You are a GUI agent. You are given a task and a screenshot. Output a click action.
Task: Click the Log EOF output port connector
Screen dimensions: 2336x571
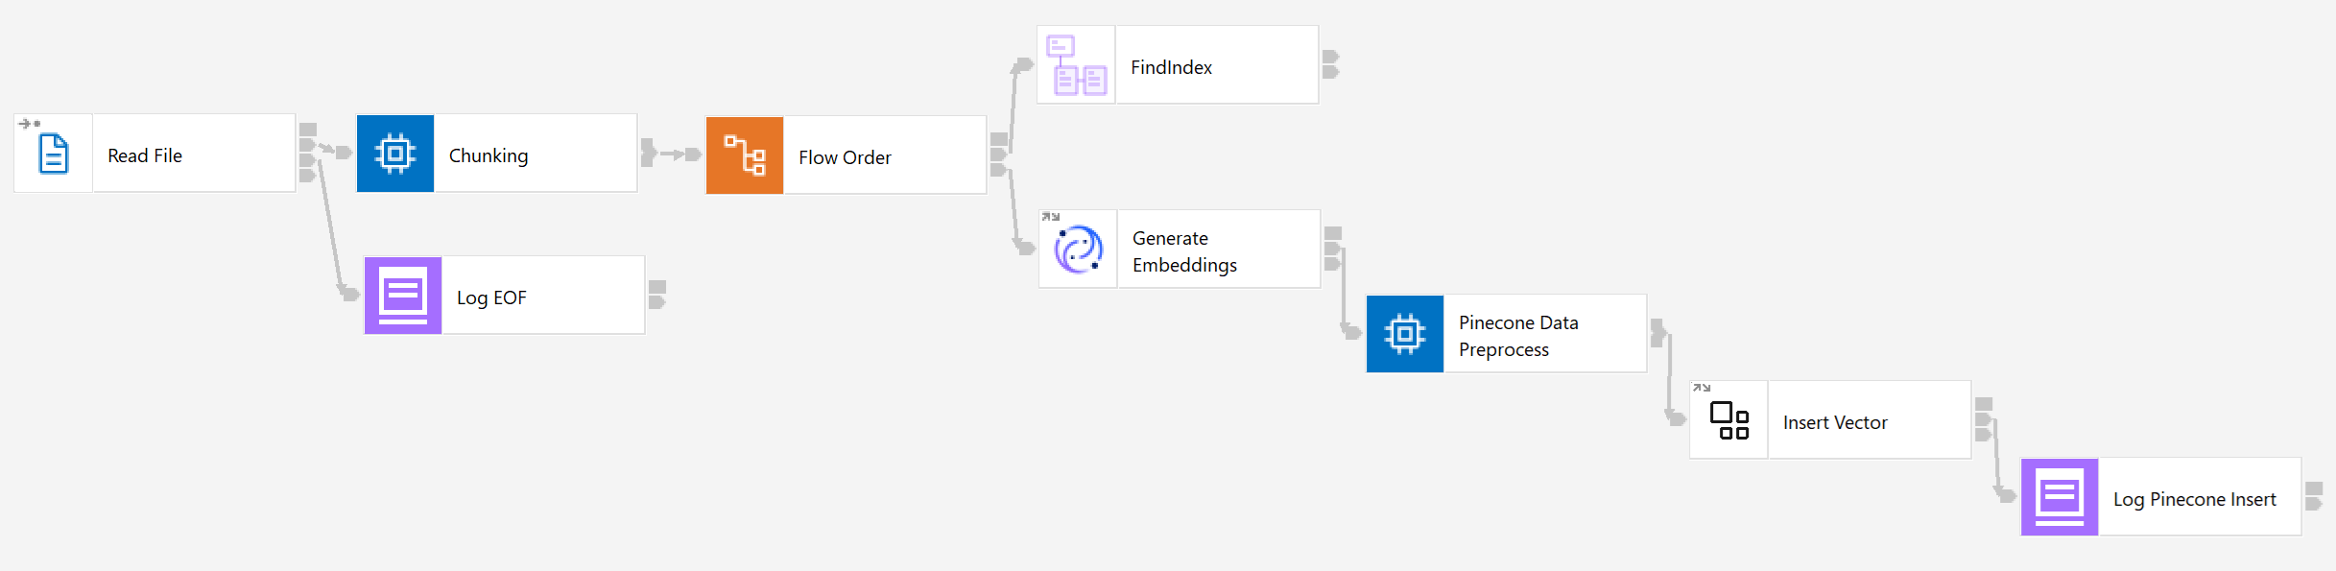(x=657, y=295)
